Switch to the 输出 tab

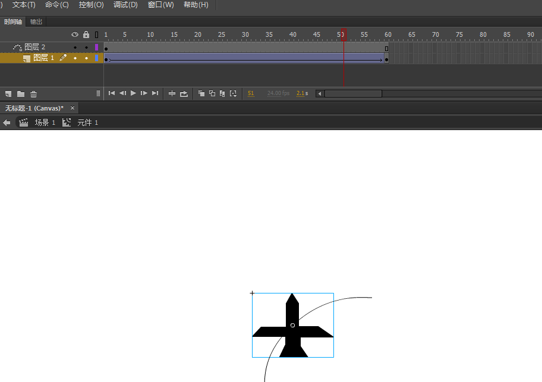pos(36,22)
